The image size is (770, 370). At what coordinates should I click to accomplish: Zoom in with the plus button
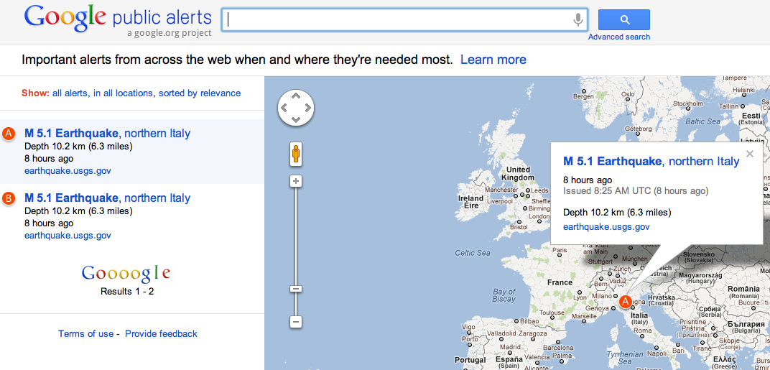click(x=296, y=181)
